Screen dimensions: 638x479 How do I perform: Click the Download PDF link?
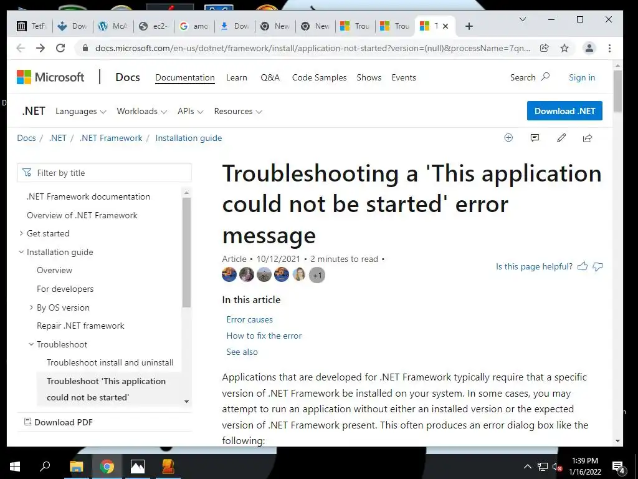(59, 422)
